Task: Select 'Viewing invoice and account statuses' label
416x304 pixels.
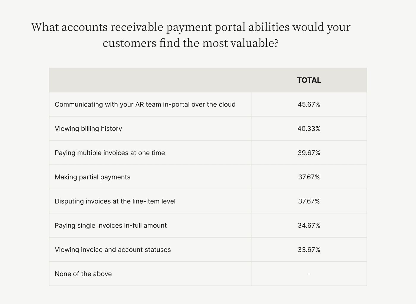Action: point(113,250)
